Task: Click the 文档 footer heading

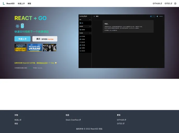Action: coord(16,115)
